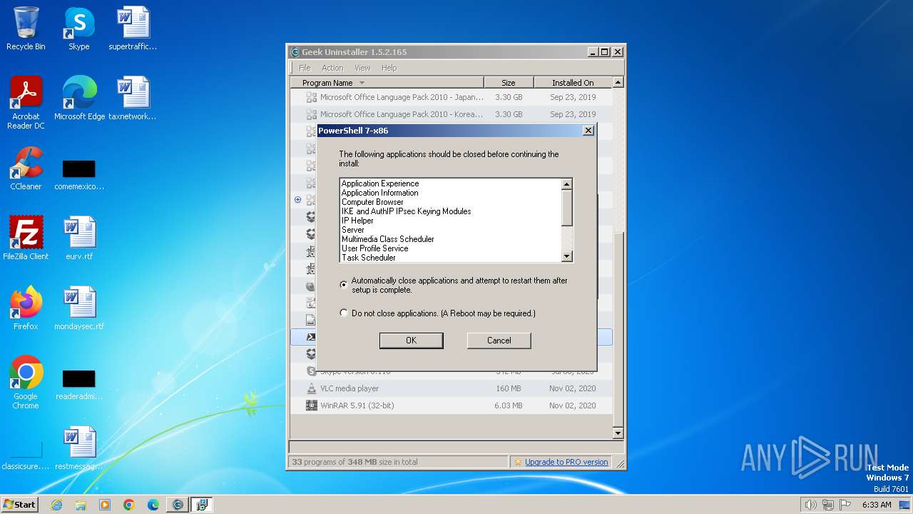Select Application Information in list
This screenshot has width=913, height=514.
point(379,193)
